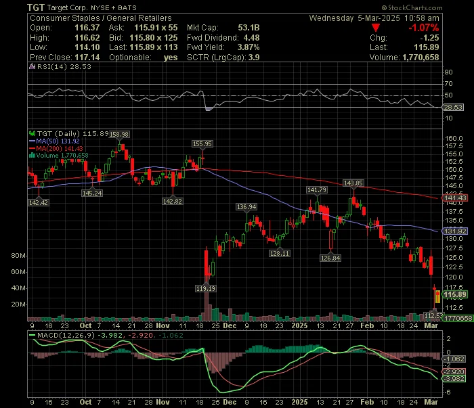This screenshot has width=474, height=408.
Task: Click the Optionable yes value
Action: (171, 58)
